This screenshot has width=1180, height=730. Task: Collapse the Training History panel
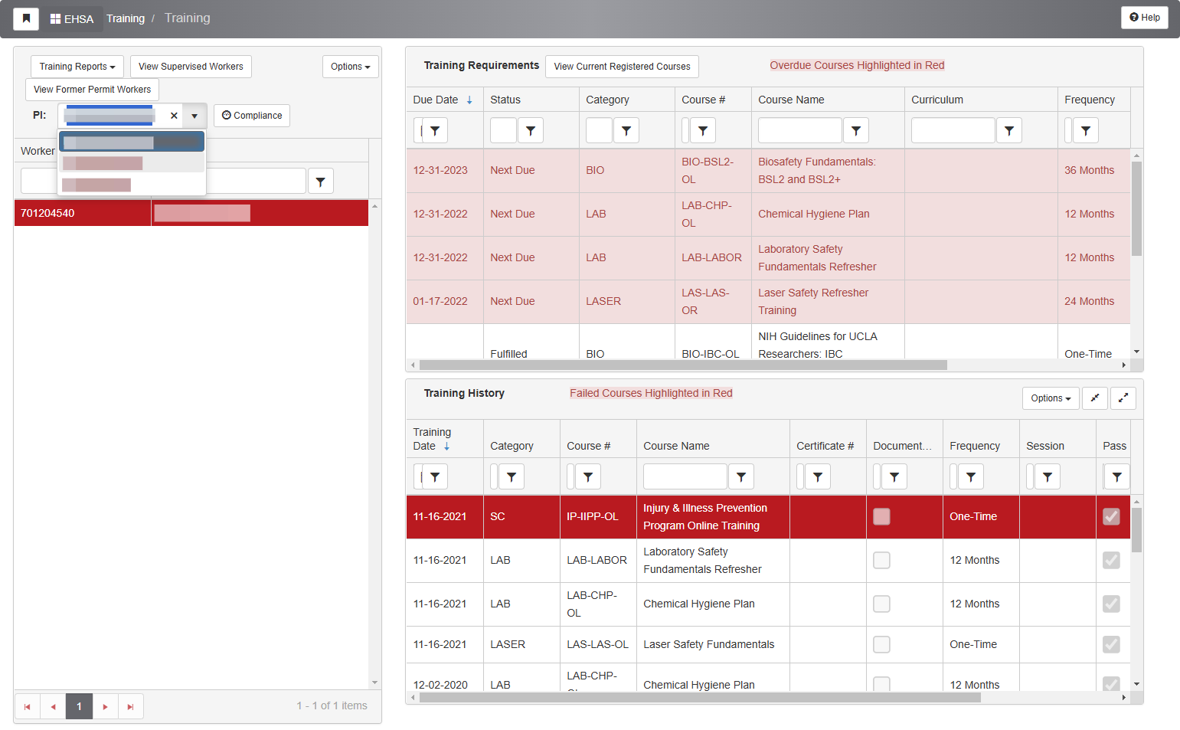(1095, 398)
